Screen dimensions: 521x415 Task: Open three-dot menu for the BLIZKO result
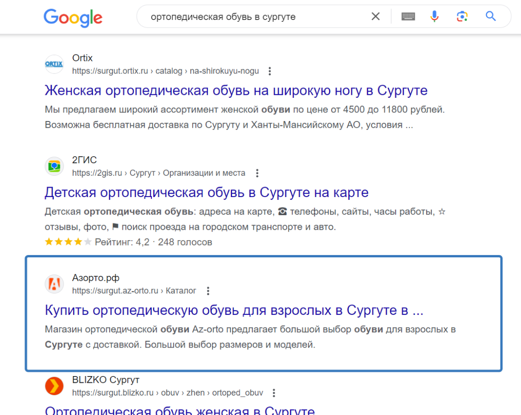pyautogui.click(x=274, y=393)
